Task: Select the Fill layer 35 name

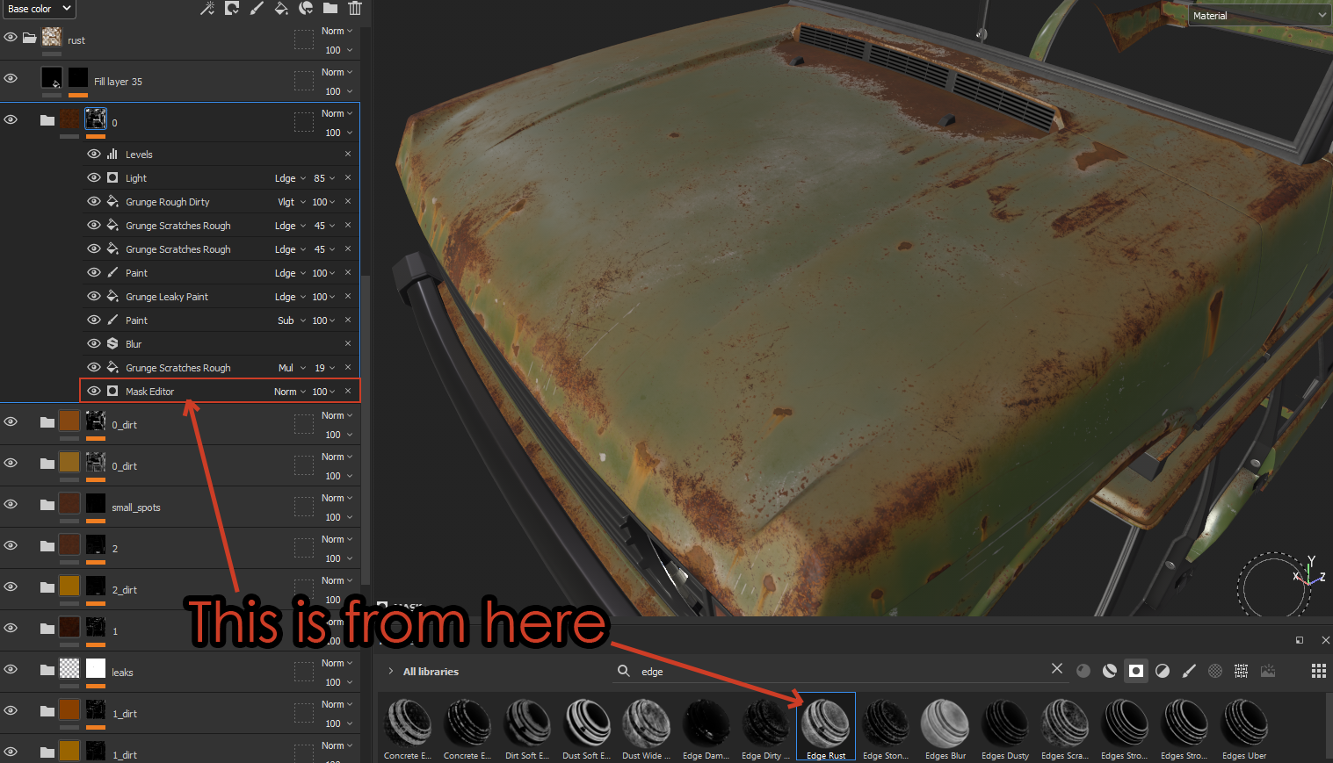Action: coord(118,82)
